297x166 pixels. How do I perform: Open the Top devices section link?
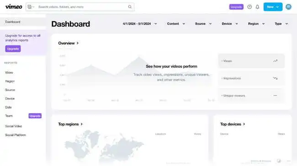pyautogui.click(x=233, y=124)
